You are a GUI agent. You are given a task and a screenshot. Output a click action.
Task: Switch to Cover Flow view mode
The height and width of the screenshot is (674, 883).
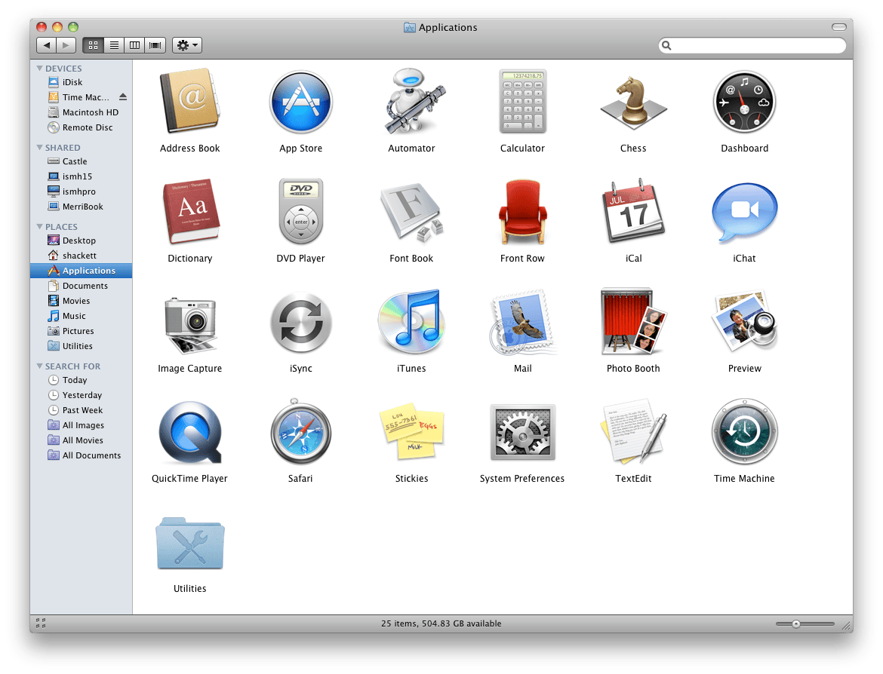pyautogui.click(x=155, y=45)
